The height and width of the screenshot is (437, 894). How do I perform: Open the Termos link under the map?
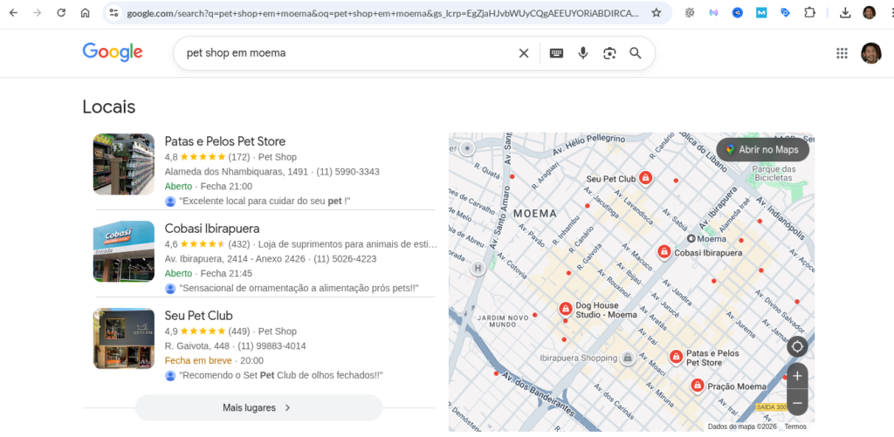[x=795, y=427]
